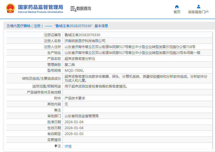Click 国家药品监督管理局 site title
Screen dimensions: 215x152
point(40,7)
